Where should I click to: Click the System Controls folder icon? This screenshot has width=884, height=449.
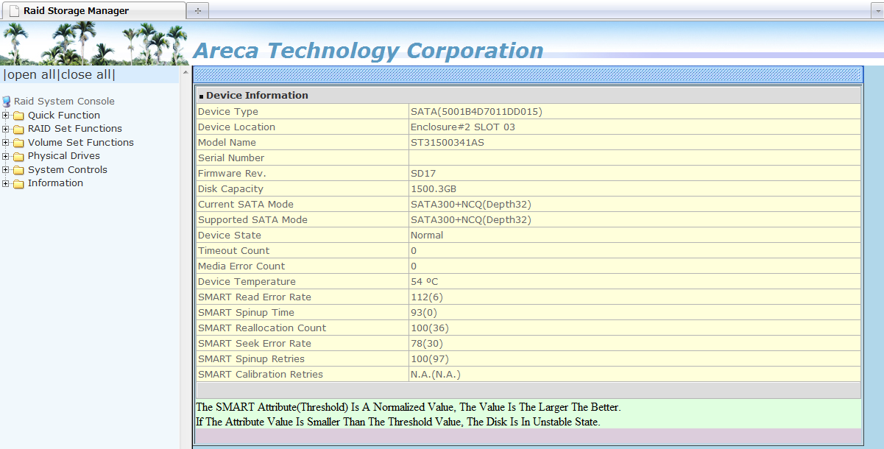pos(18,170)
